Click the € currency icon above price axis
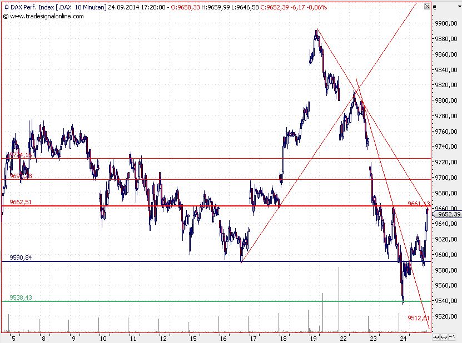 tap(434, 7)
